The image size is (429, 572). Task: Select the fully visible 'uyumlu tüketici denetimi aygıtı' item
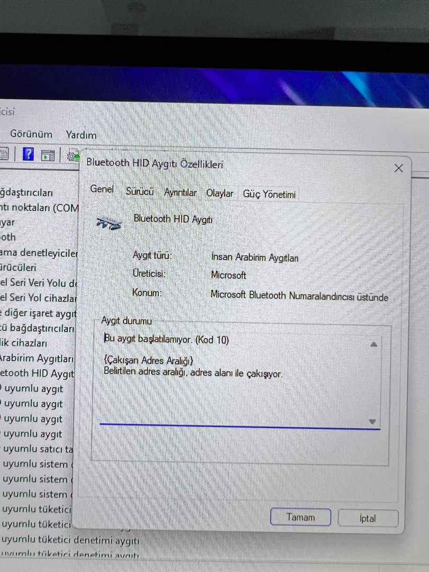click(70, 540)
